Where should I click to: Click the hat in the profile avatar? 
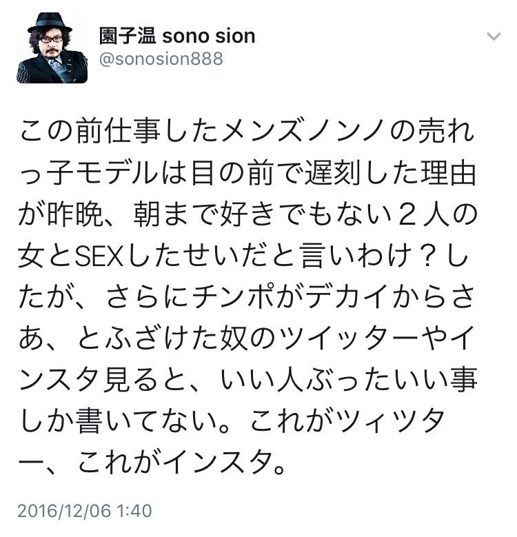[x=50, y=23]
